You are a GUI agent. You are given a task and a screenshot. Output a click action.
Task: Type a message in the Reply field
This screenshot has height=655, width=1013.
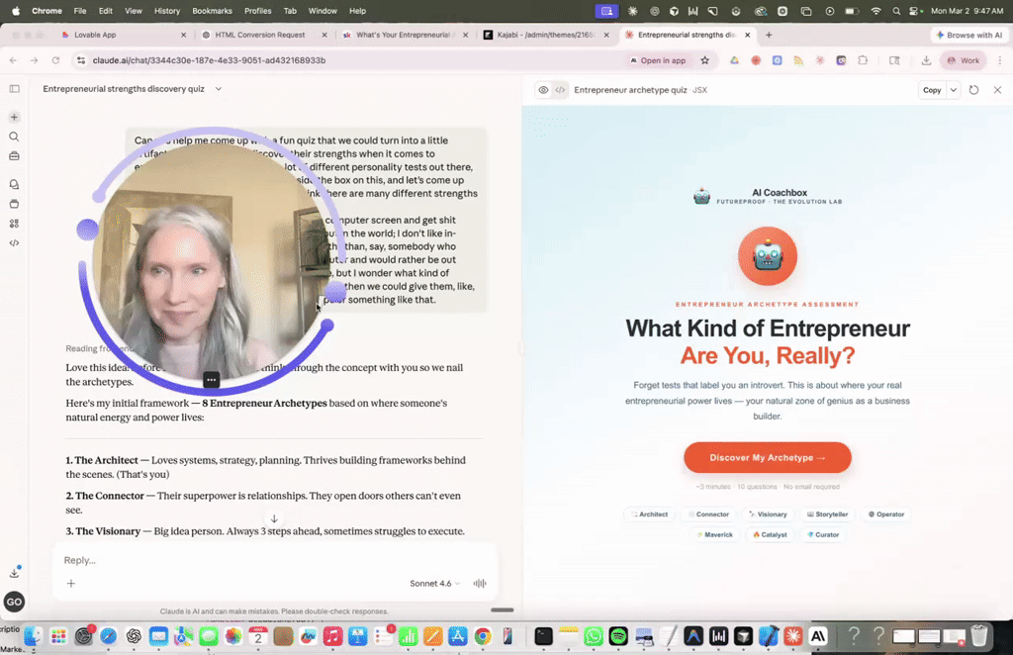[x=198, y=560]
